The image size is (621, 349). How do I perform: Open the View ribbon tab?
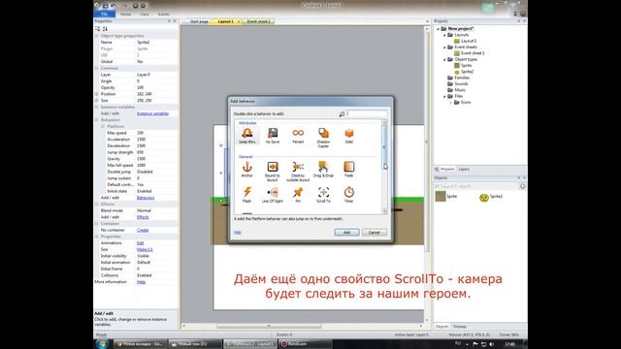[x=145, y=15]
